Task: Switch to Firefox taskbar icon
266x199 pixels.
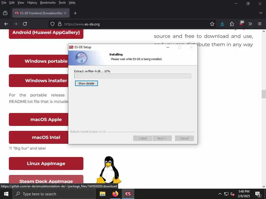Action: click(x=115, y=194)
